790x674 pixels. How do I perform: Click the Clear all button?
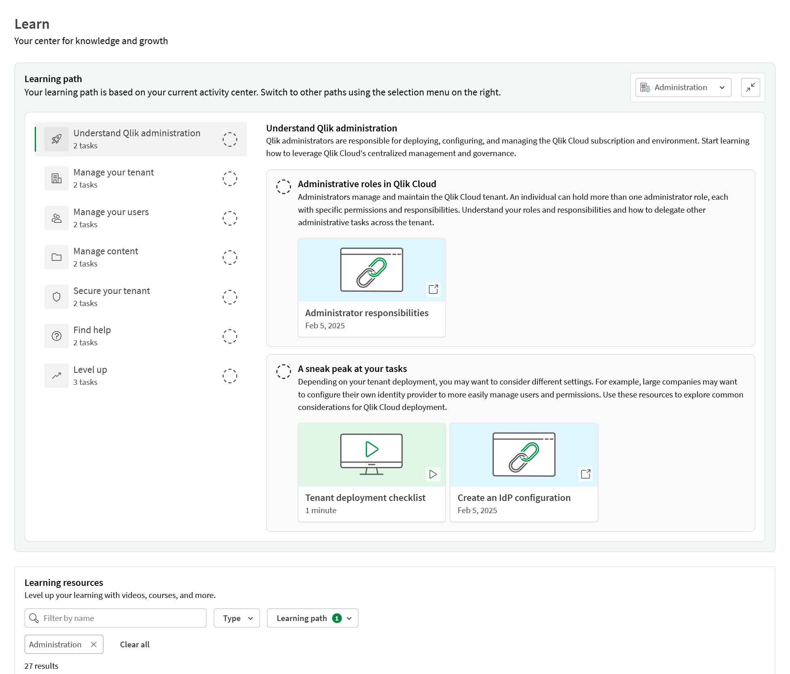tap(135, 644)
